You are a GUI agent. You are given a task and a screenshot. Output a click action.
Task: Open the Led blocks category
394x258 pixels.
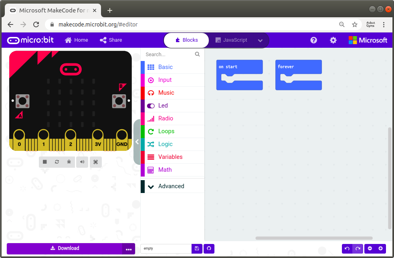coord(173,106)
